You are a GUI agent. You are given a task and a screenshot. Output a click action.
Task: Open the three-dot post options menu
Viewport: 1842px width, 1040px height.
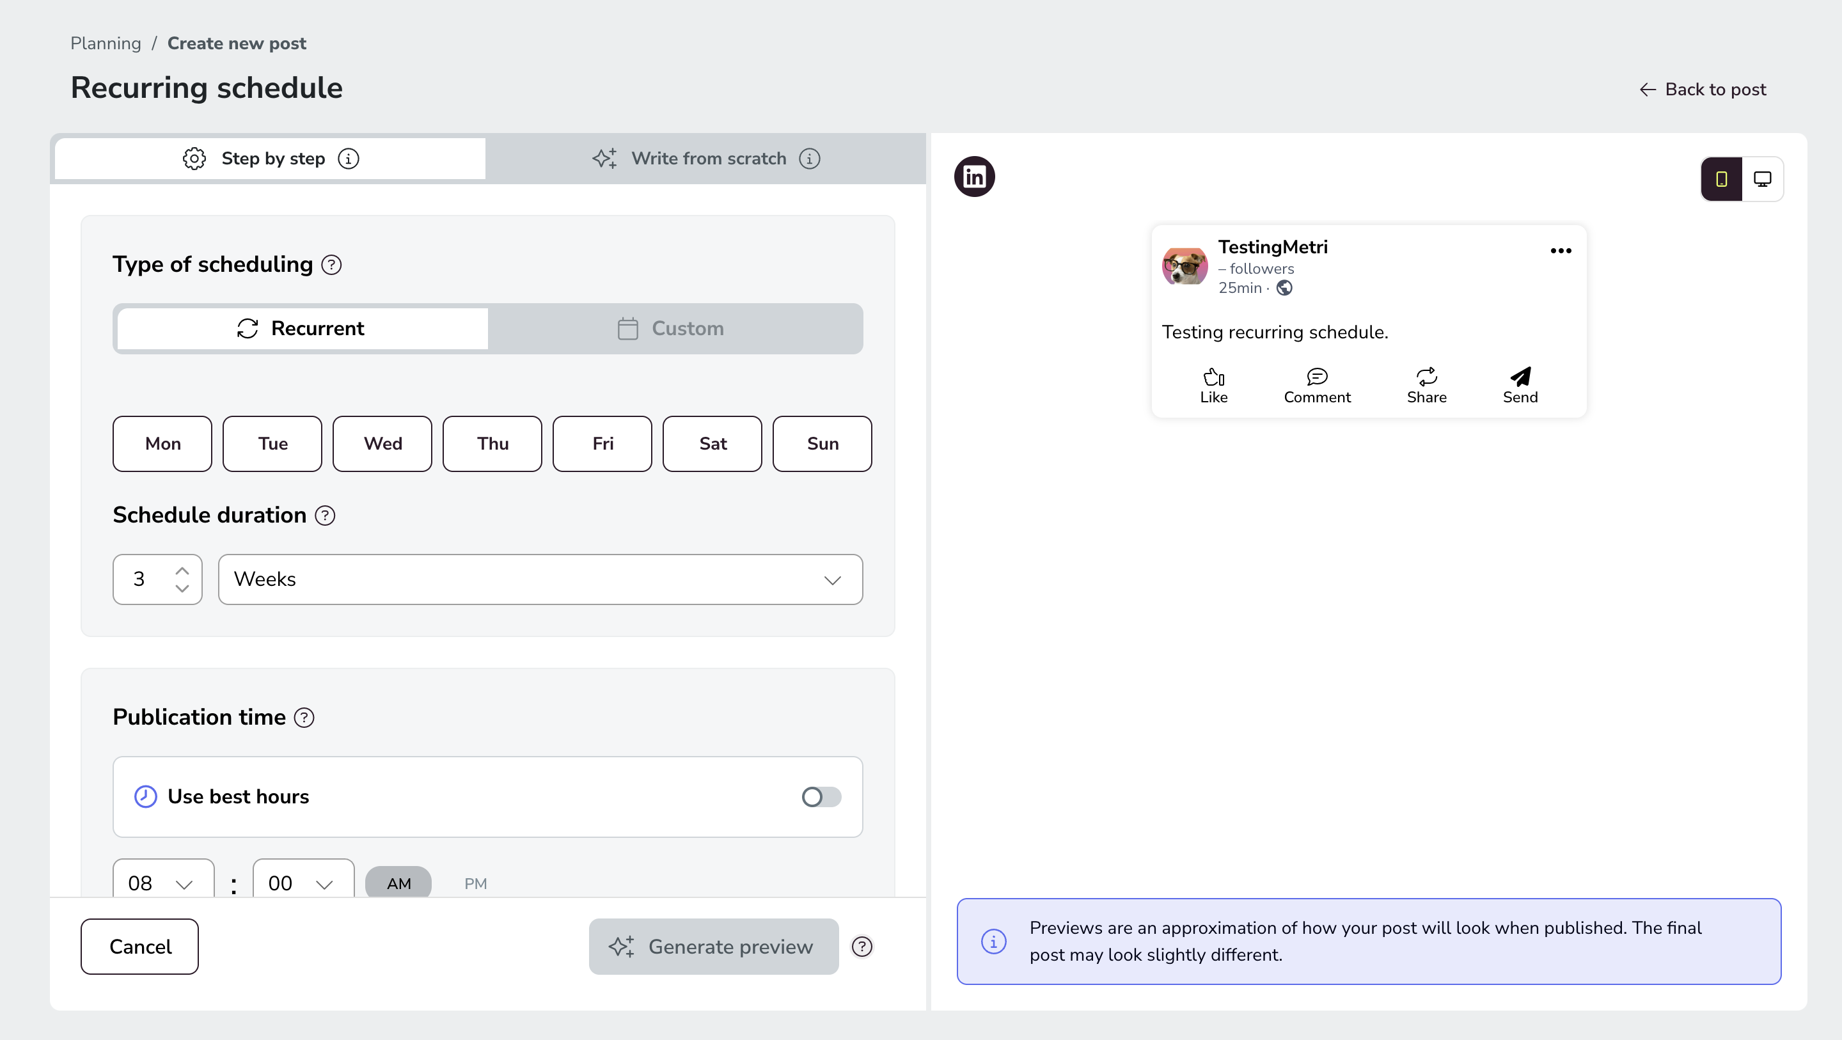(1561, 250)
